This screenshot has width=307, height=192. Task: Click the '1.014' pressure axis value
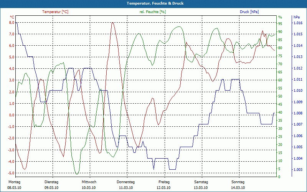pyautogui.click(x=298, y=45)
